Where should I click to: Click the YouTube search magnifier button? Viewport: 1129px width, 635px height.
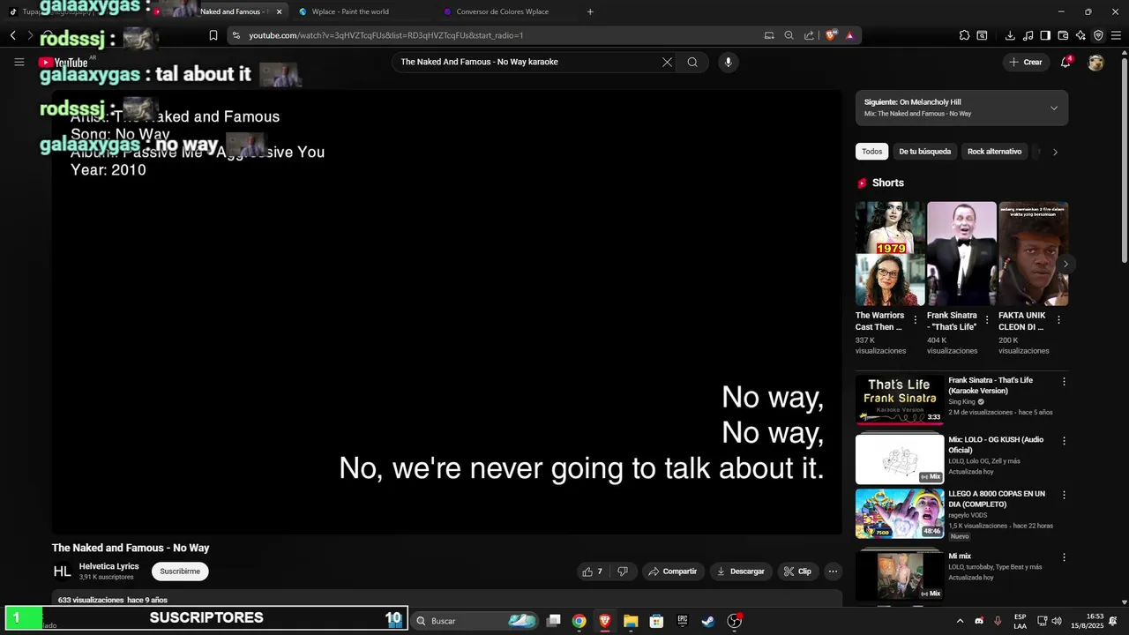click(692, 62)
